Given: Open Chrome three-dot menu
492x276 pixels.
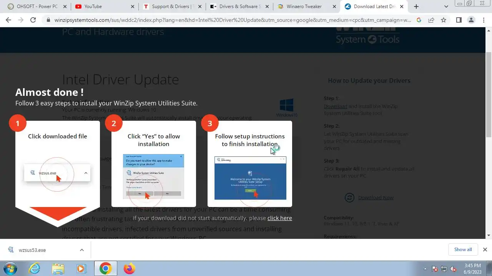Looking at the screenshot, I should click(x=484, y=20).
